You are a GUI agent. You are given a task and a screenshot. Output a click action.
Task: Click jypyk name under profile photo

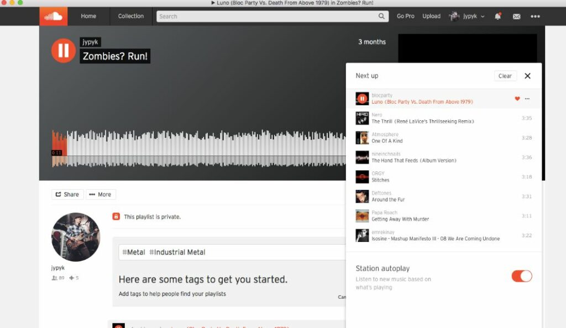pyautogui.click(x=57, y=268)
